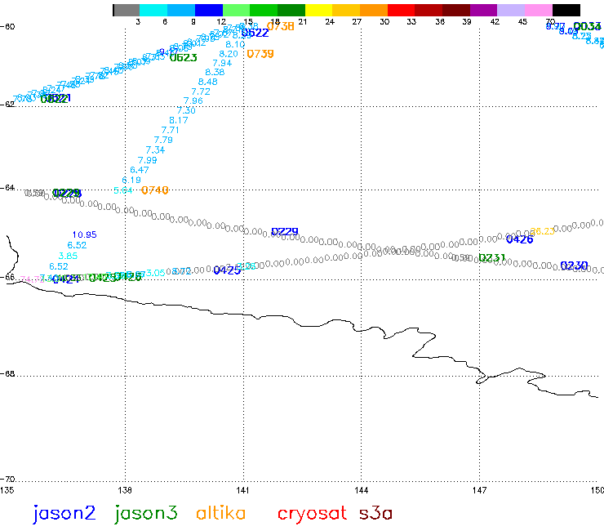Click the s3a legend label
The height and width of the screenshot is (531, 604).
pyautogui.click(x=375, y=514)
